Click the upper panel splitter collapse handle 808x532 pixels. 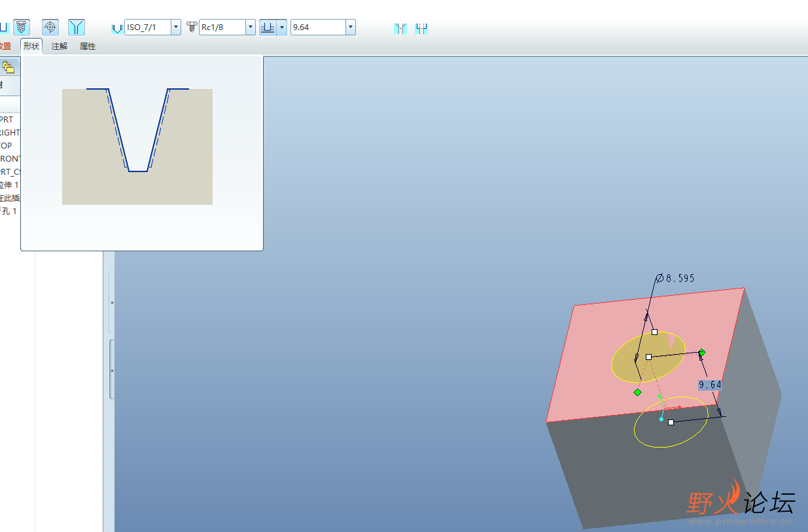point(111,303)
